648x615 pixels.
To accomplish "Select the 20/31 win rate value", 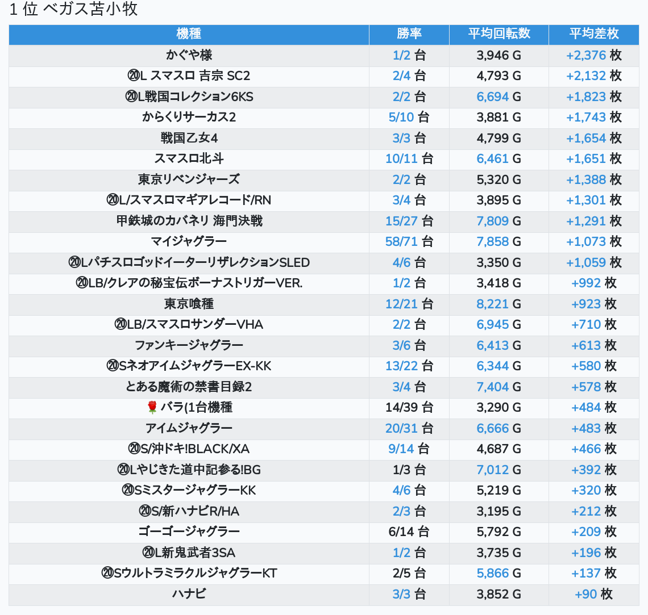I will [x=409, y=428].
